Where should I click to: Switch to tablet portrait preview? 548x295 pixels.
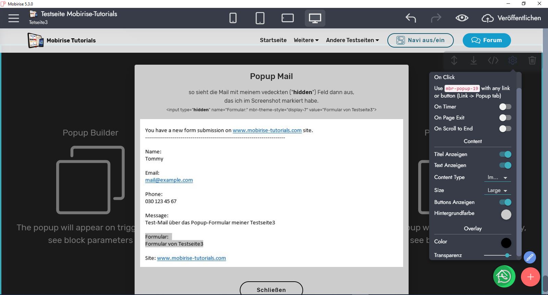(260, 18)
